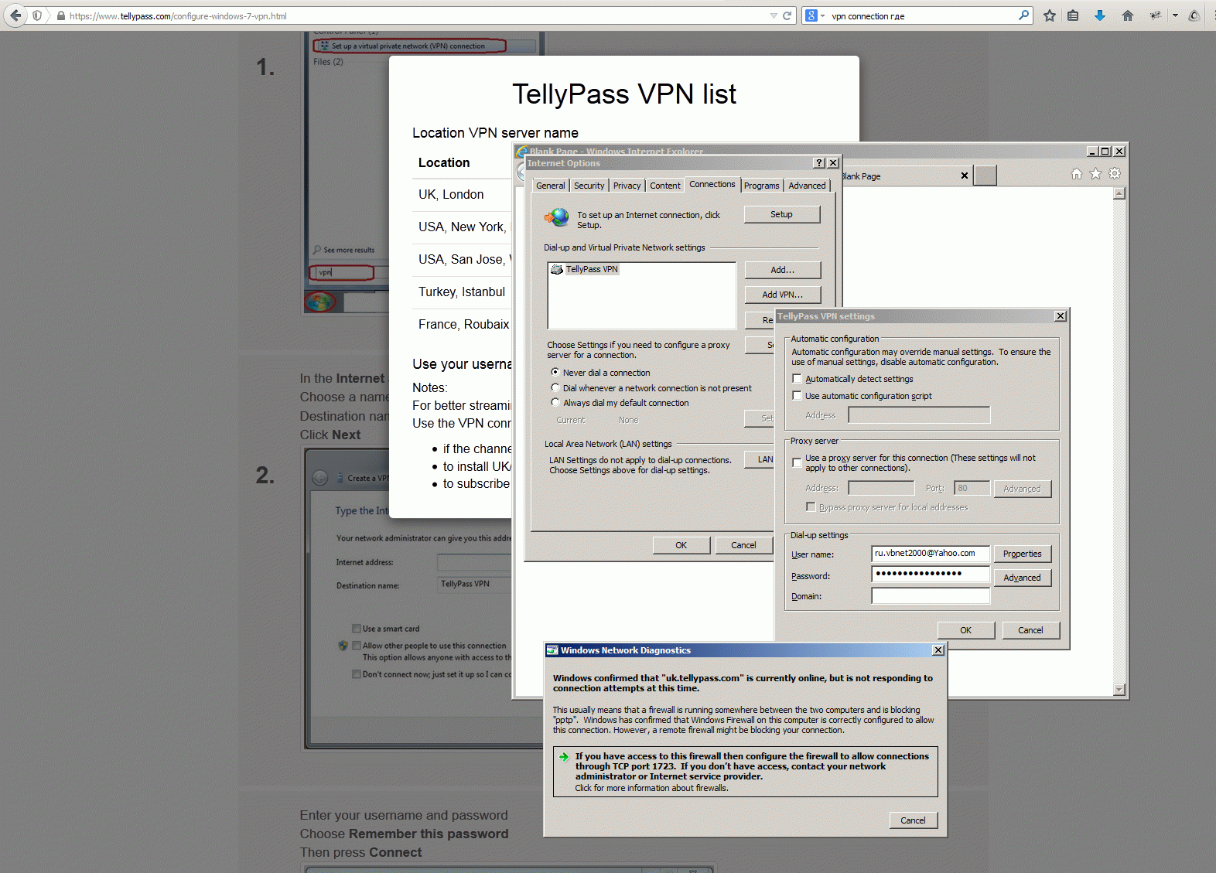This screenshot has height=873, width=1216.
Task: Enable Automatically detect settings checkbox
Action: pyautogui.click(x=797, y=379)
